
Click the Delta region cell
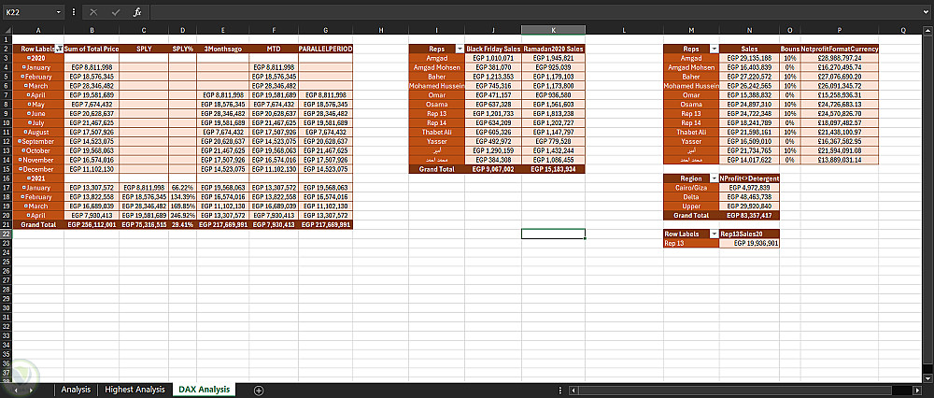click(691, 196)
